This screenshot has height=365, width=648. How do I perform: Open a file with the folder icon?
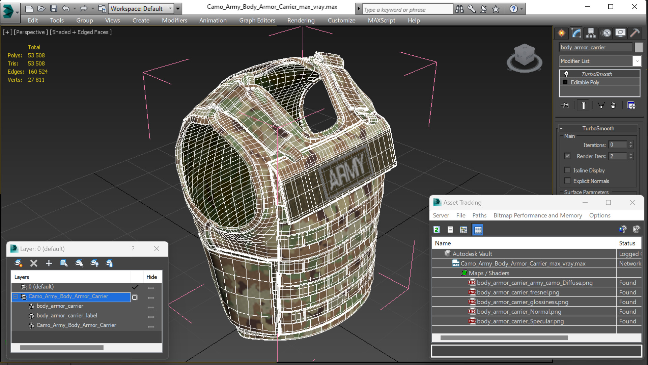41,8
